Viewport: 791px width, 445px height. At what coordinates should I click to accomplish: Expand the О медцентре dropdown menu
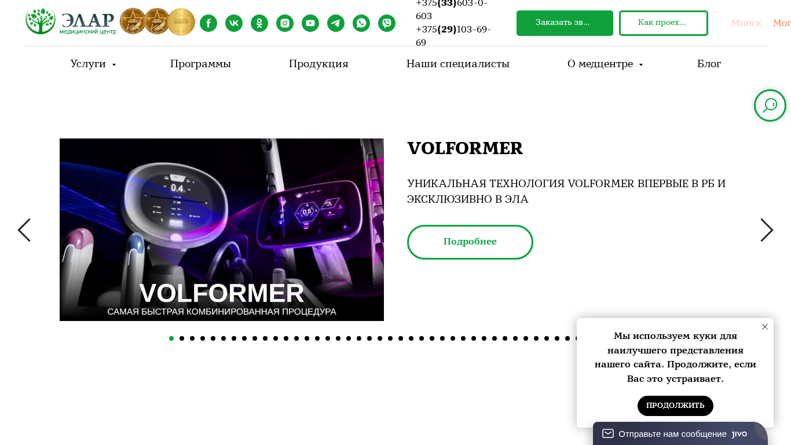pos(605,64)
